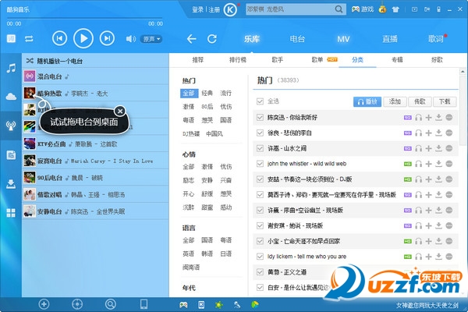
Task: Listen to 陈奕迅 song via headphone icon
Action: click(x=418, y=117)
